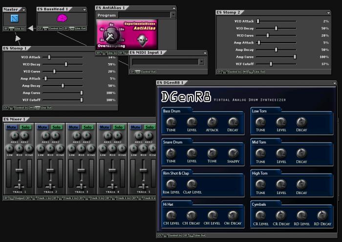The image size is (342, 242).
Task: Open the AntiAlias Program dropdown
Action: coord(172,15)
